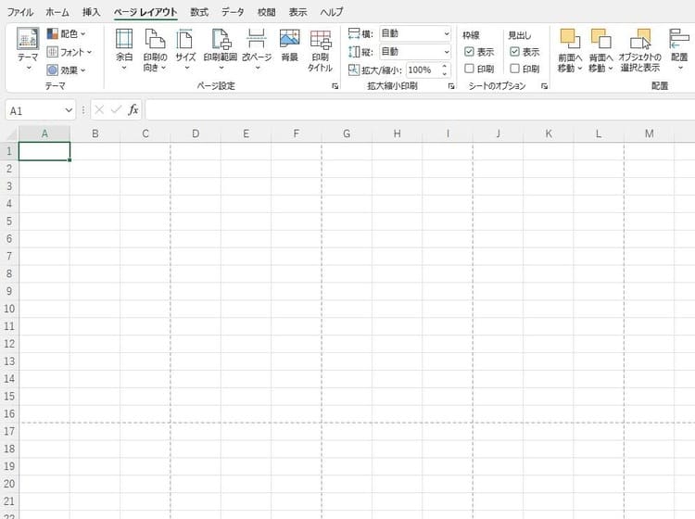The width and height of the screenshot is (695, 519).
Task: Select column header G
Action: [347, 133]
